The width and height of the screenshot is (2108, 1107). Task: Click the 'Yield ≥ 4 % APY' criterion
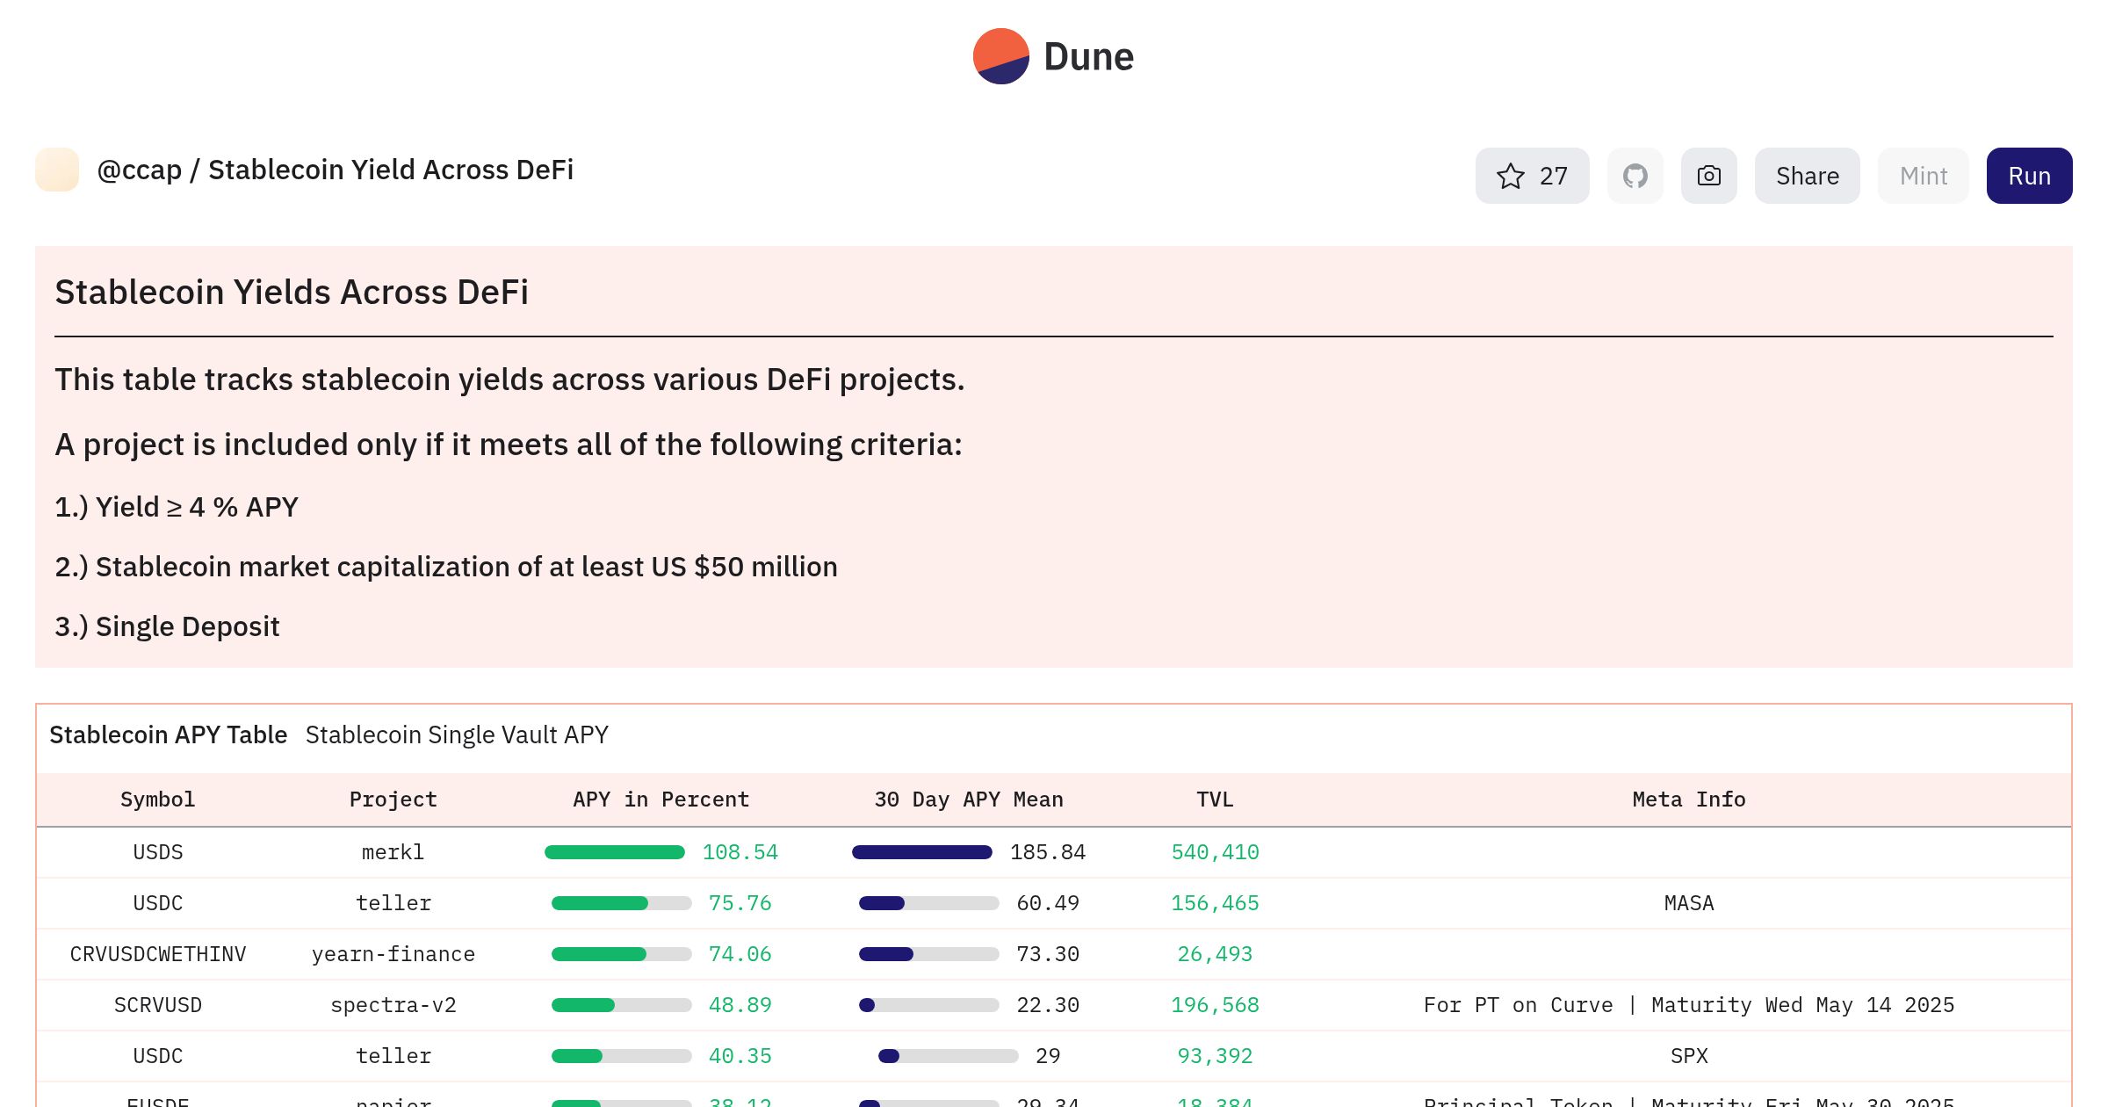pos(177,507)
